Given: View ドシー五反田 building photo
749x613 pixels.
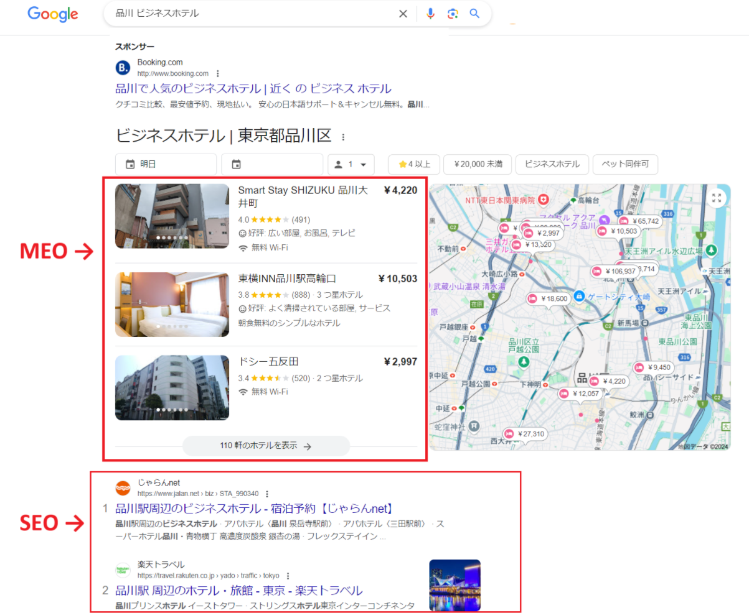Looking at the screenshot, I should pos(172,388).
